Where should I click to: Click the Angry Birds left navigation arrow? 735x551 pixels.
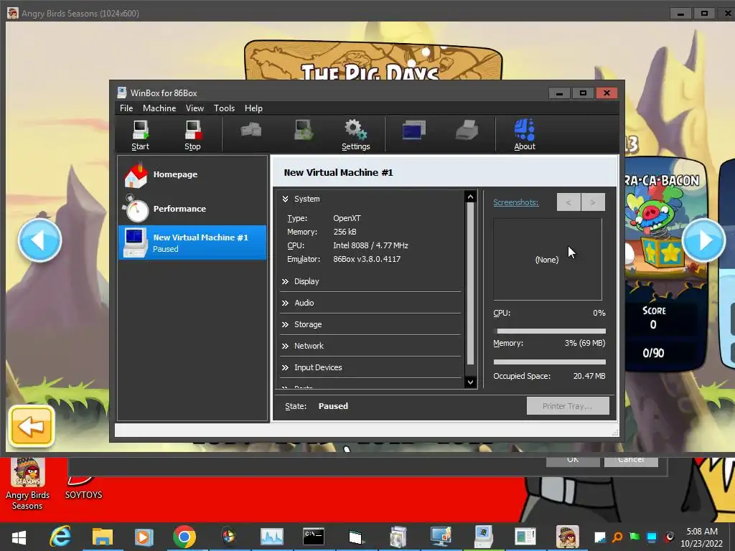(x=40, y=240)
